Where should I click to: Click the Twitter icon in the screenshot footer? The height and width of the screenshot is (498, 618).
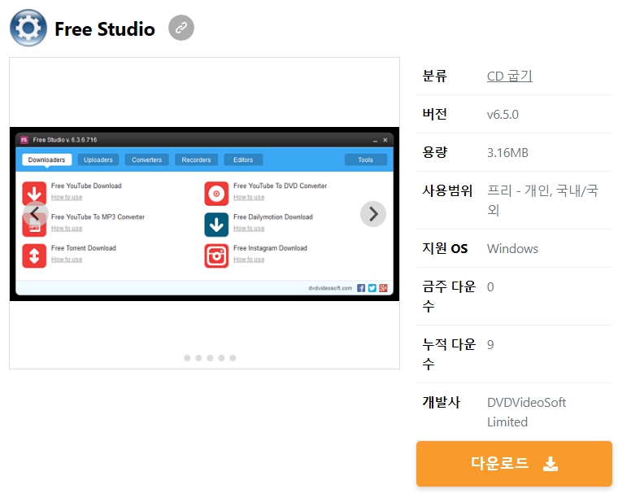(x=372, y=288)
